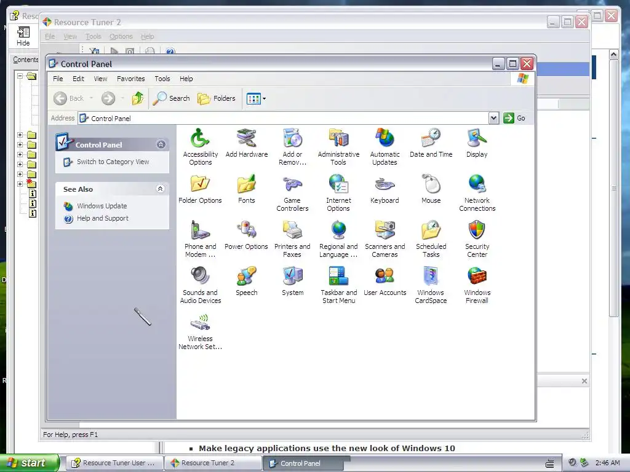
Task: Open the Help menu in Control Panel
Action: 186,79
